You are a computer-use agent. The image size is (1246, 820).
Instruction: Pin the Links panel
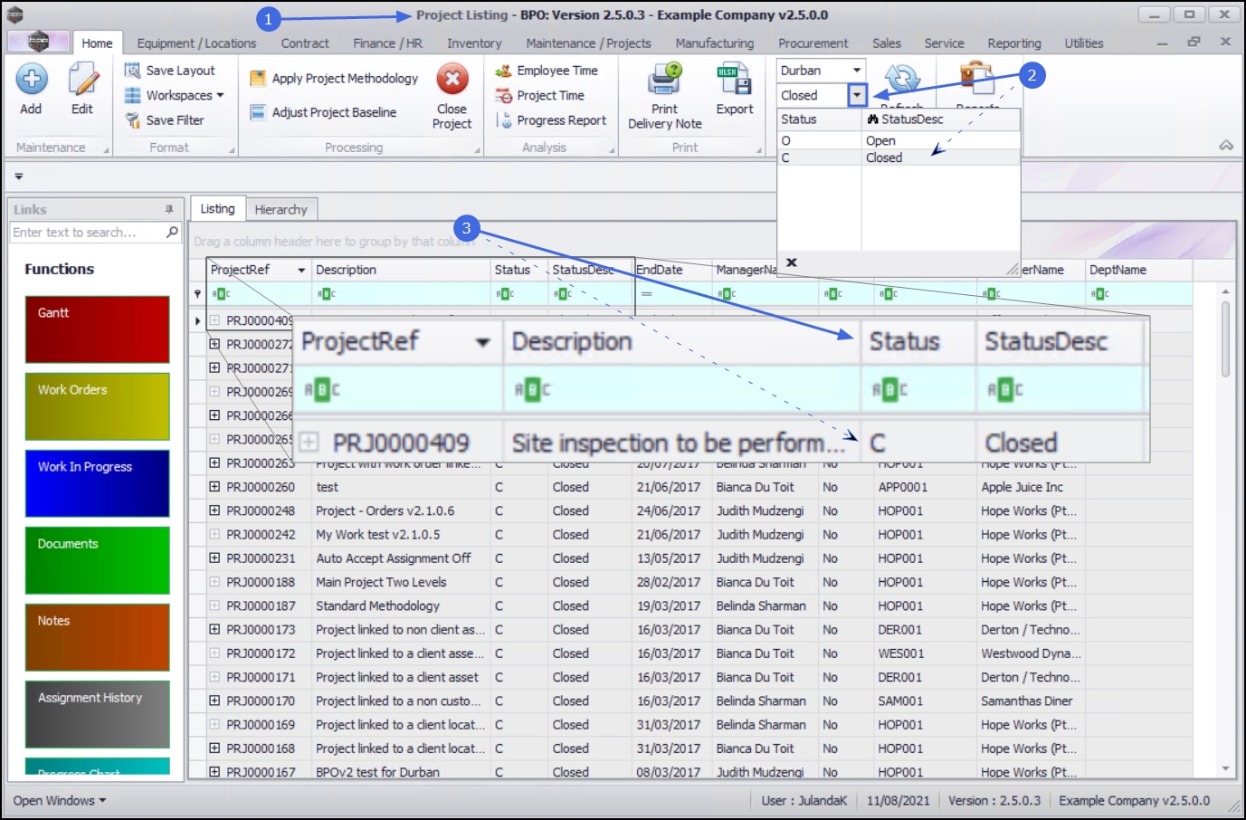(x=169, y=209)
